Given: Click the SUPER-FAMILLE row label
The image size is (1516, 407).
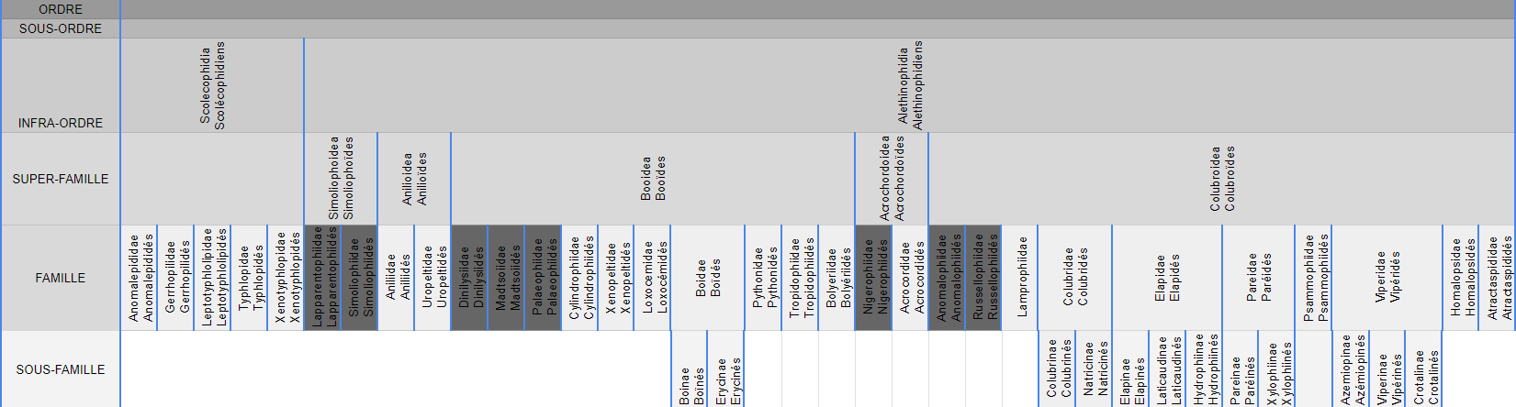Looking at the screenshot, I should 60,179.
